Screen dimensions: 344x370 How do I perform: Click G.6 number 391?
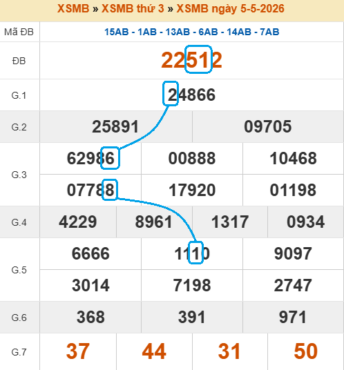click(x=192, y=317)
